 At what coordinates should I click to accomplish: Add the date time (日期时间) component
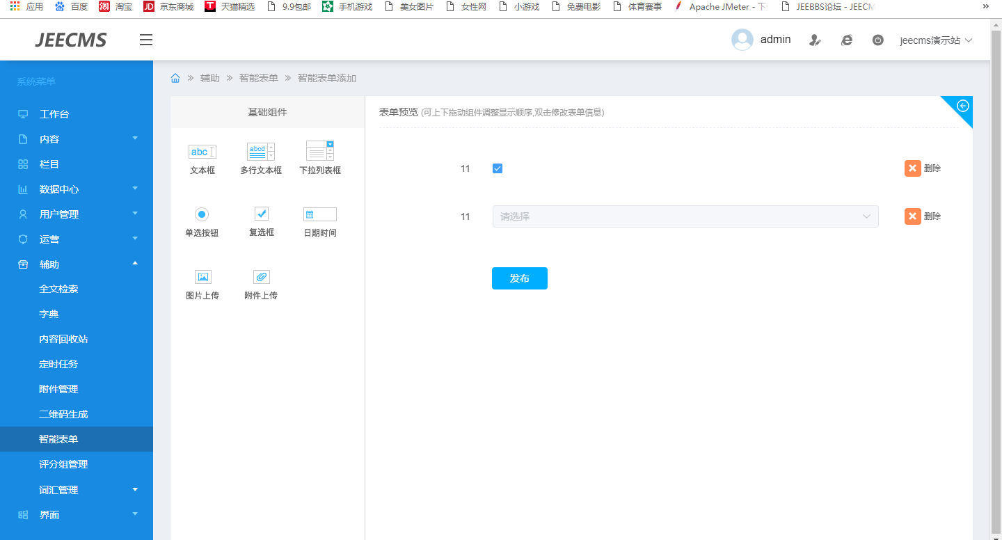point(319,214)
